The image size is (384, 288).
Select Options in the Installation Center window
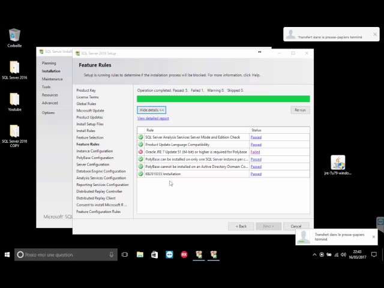pyautogui.click(x=48, y=113)
